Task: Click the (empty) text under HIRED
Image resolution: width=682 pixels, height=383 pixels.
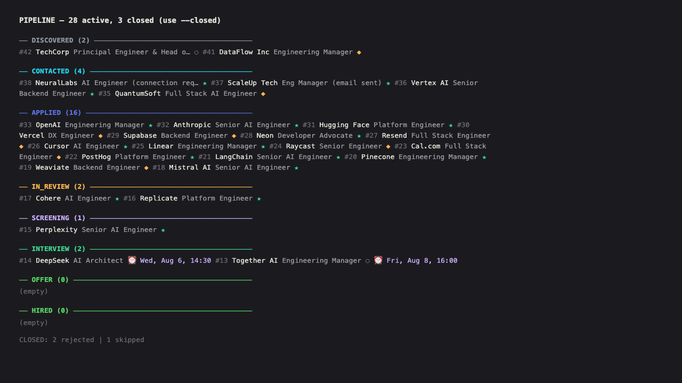Action: (x=34, y=323)
